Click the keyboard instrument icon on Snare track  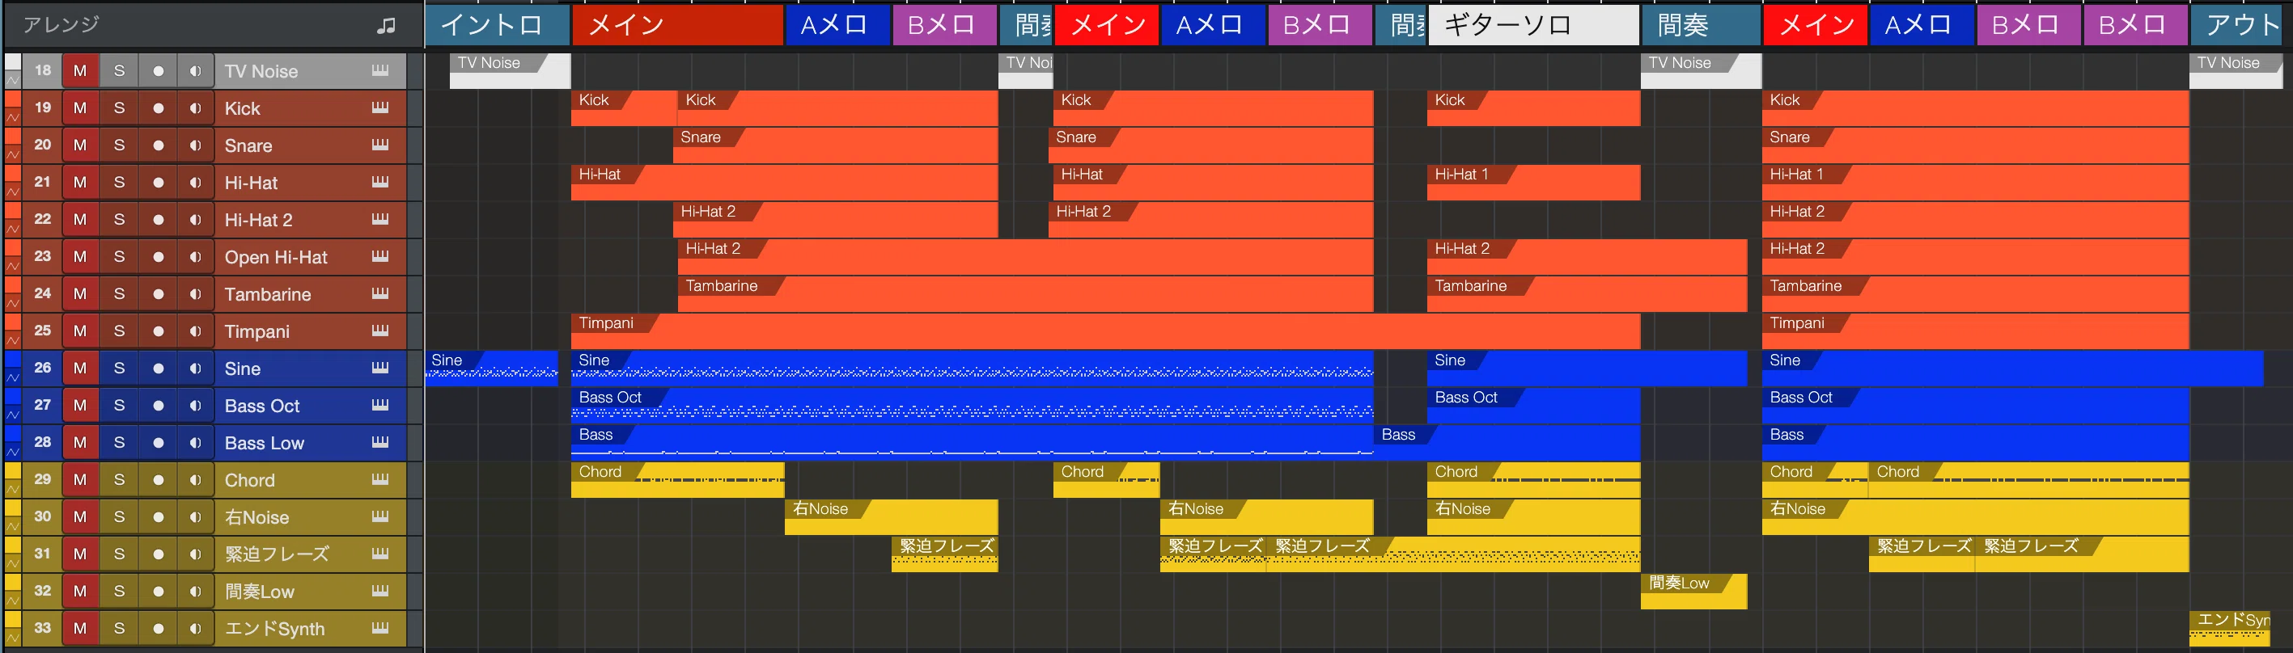coord(380,145)
